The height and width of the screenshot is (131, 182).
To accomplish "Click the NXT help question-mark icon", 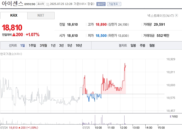I will point(177,15).
